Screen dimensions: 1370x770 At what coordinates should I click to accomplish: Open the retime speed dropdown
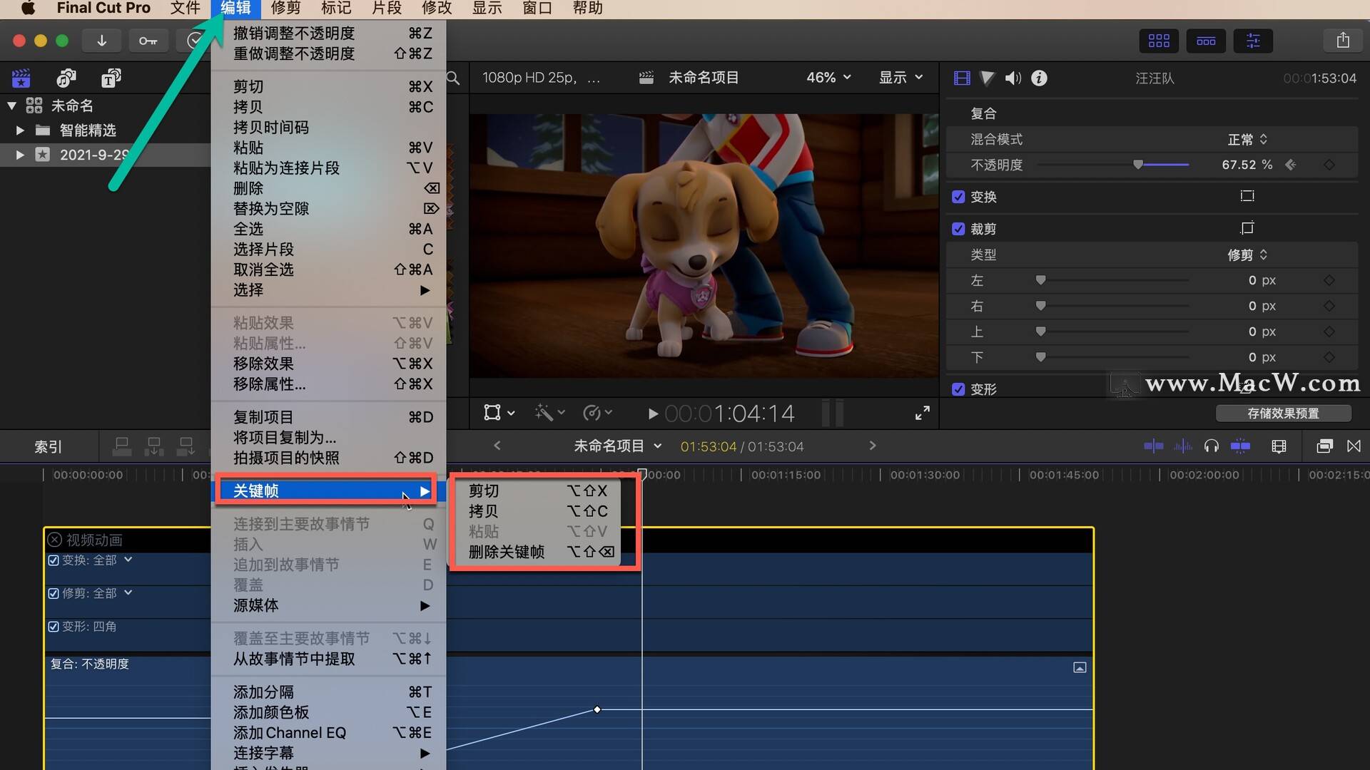click(x=597, y=413)
